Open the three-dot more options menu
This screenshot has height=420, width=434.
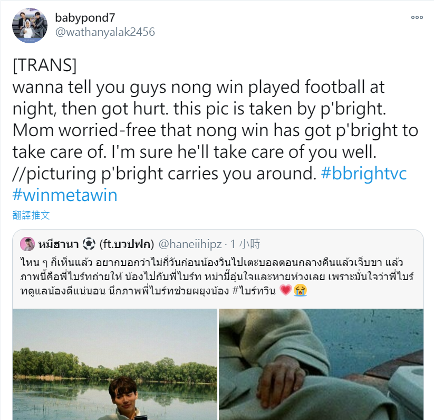pos(417,17)
